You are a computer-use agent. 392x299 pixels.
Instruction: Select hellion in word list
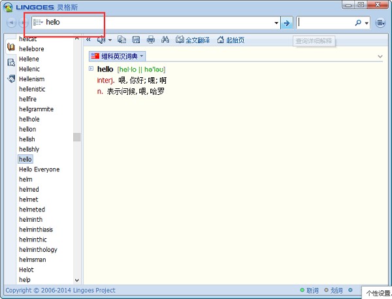tap(27, 129)
